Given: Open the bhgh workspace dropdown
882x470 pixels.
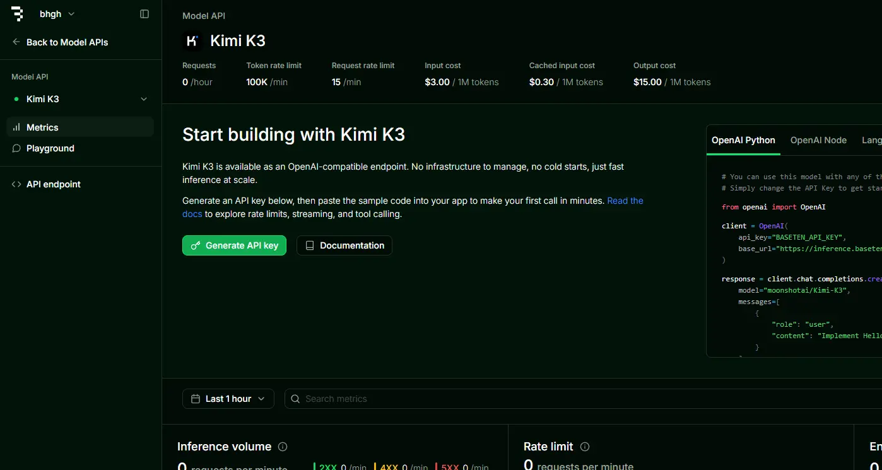Looking at the screenshot, I should [57, 14].
